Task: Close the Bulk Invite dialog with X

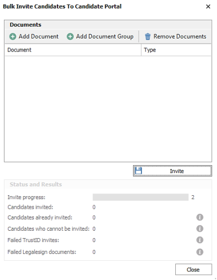Action: pos(208,7)
